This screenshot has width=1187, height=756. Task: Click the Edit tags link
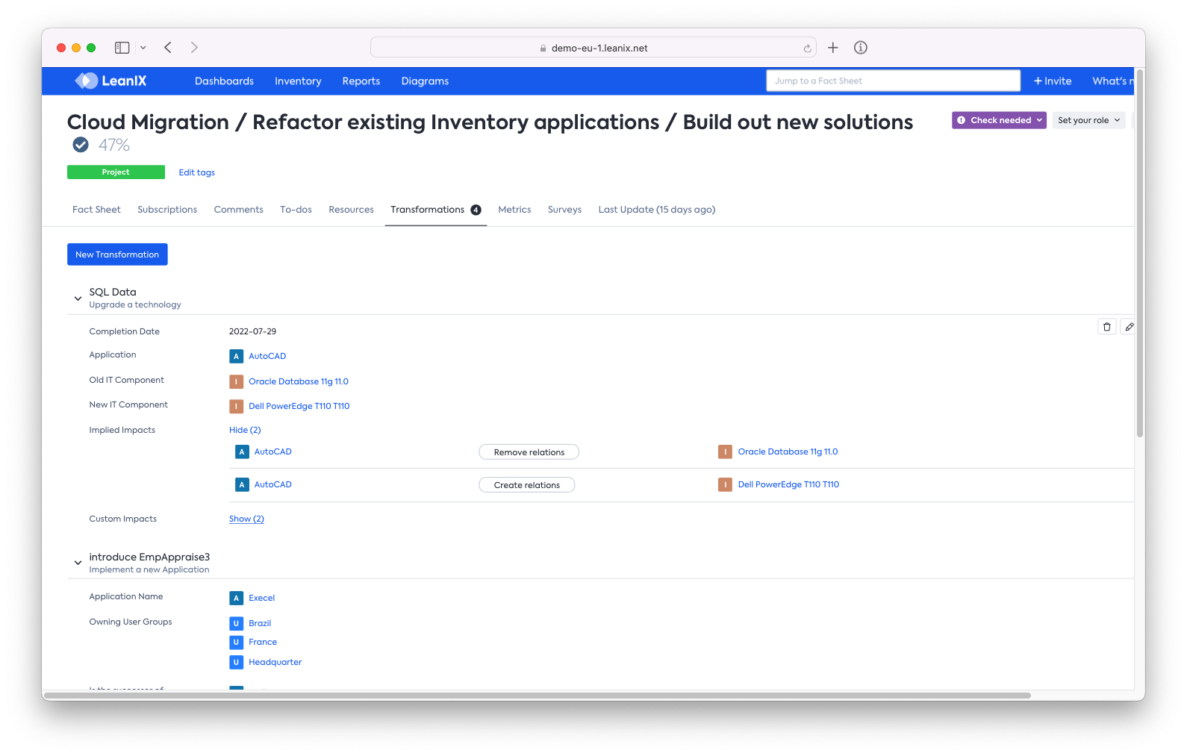(197, 172)
